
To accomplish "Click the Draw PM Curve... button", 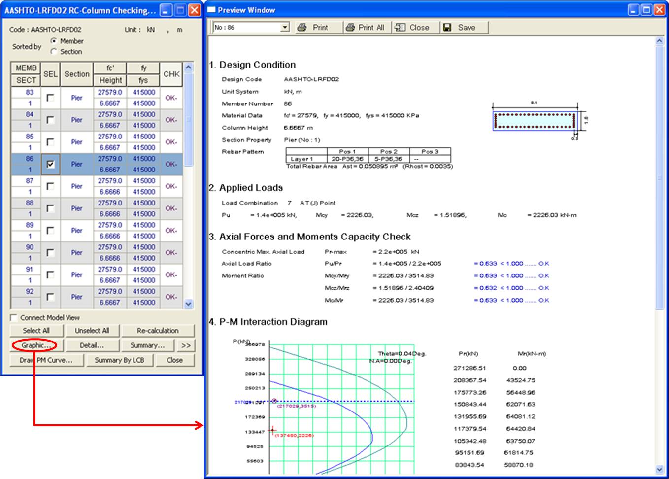I will (46, 360).
